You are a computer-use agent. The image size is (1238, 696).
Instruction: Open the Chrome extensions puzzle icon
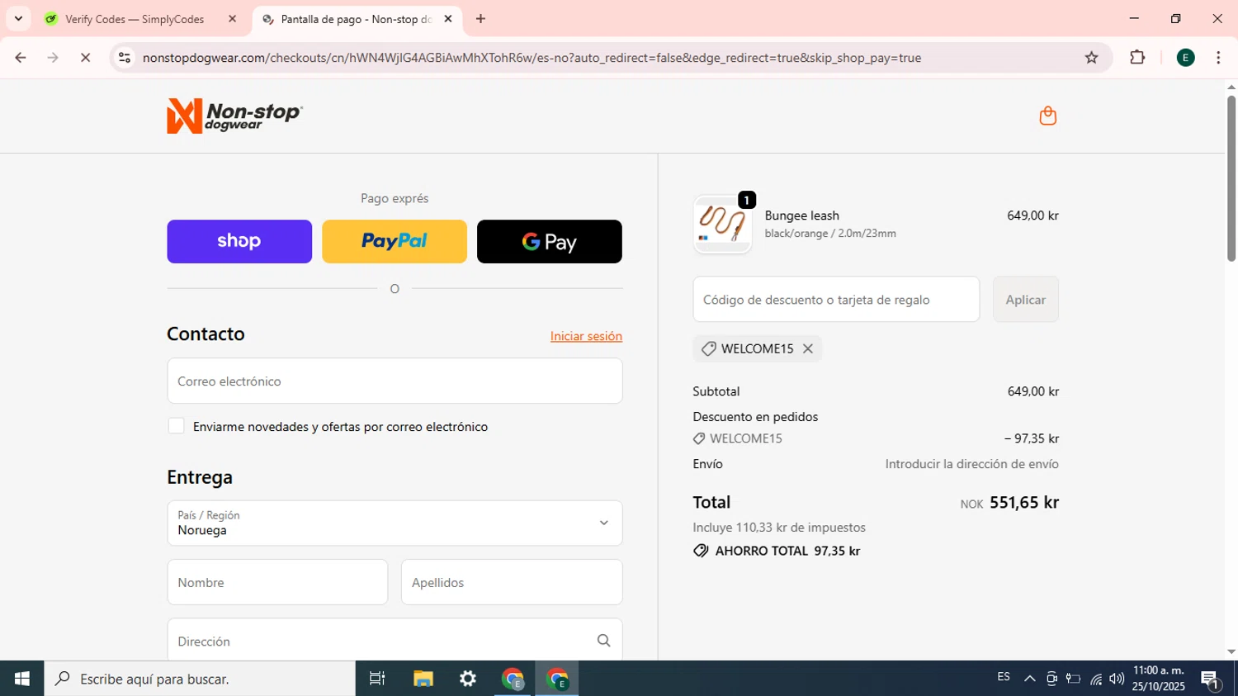pos(1137,58)
